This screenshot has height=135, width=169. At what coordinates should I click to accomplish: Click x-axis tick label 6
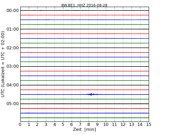click(x=71, y=125)
